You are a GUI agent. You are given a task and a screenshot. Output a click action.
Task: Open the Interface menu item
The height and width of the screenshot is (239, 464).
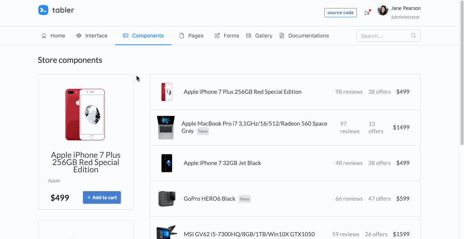tap(92, 36)
